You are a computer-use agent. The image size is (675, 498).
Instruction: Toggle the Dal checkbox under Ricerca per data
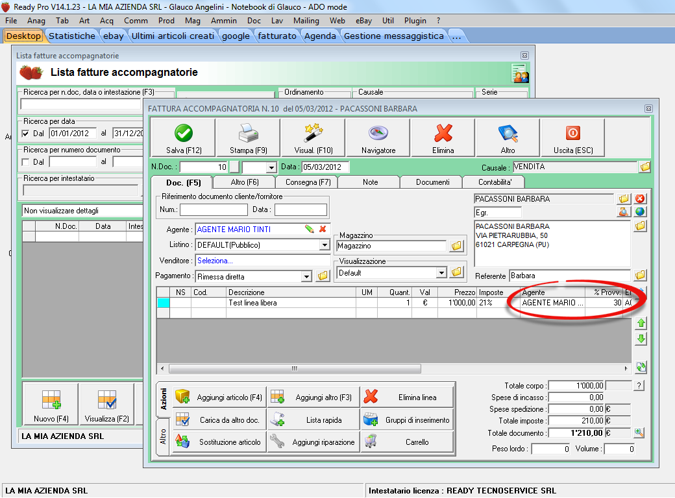point(26,134)
